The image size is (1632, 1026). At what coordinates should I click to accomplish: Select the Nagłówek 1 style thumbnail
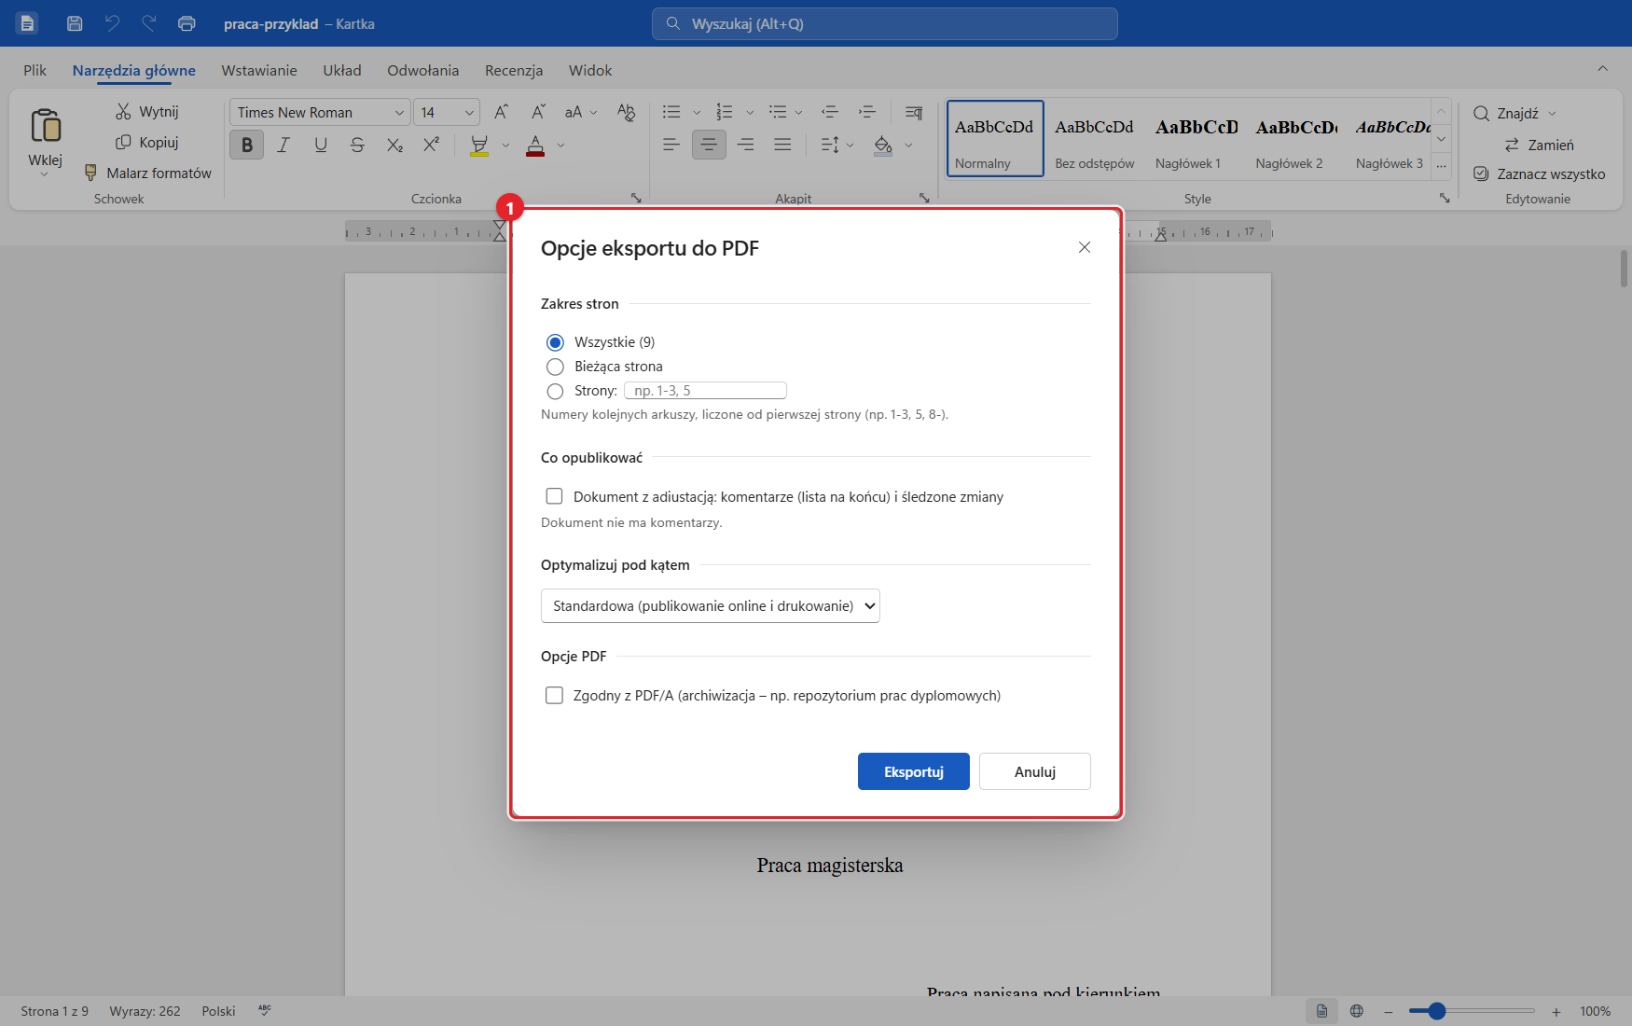click(x=1197, y=140)
